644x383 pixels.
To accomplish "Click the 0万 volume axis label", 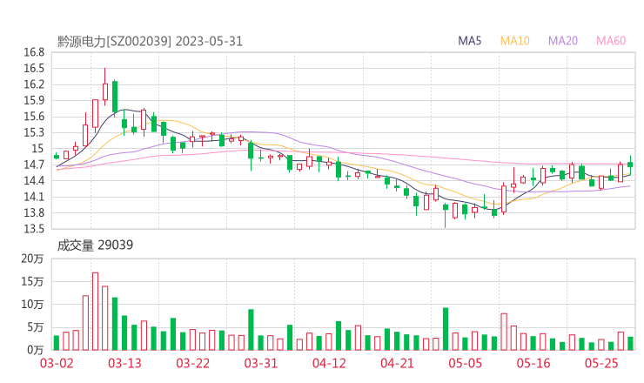I will 36,350.
